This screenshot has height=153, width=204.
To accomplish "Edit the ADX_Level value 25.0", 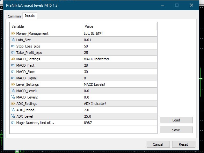I will pos(120,116).
